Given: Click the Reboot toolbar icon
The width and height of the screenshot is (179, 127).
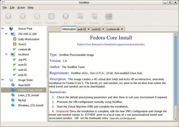Looking at the screenshot, I should [37, 16].
